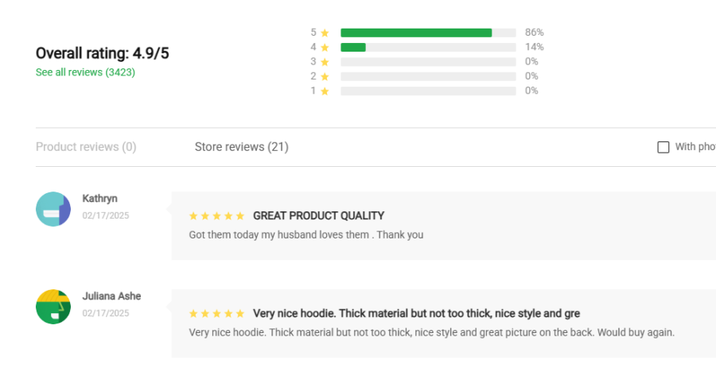This screenshot has width=716, height=368.
Task: Click the 2-star rating row star icon
Action: click(x=325, y=76)
